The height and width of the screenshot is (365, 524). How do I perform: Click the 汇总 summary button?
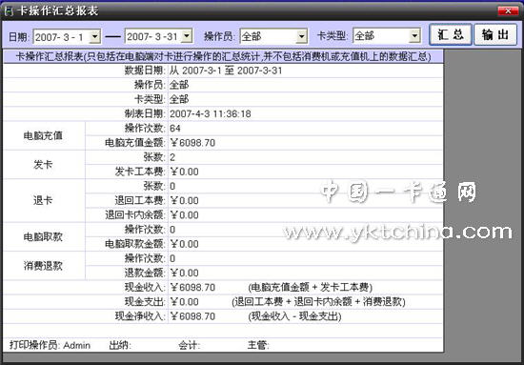pyautogui.click(x=451, y=34)
